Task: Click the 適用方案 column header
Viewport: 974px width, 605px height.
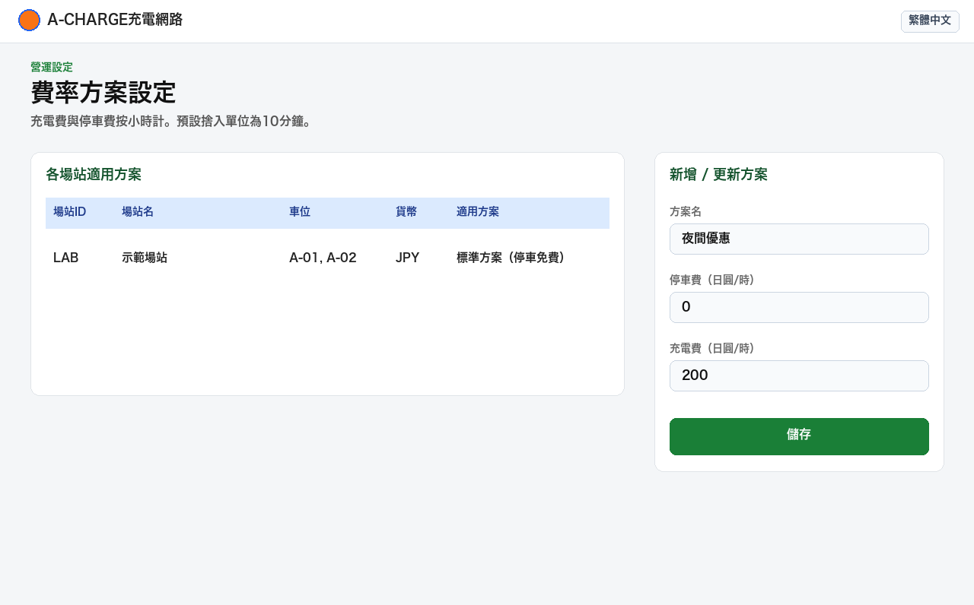Action: coord(478,212)
